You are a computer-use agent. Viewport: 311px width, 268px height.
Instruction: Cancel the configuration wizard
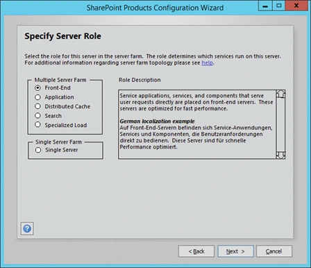[x=274, y=251]
